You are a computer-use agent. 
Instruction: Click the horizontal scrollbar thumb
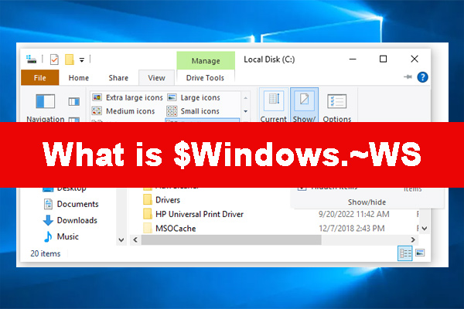(x=231, y=239)
